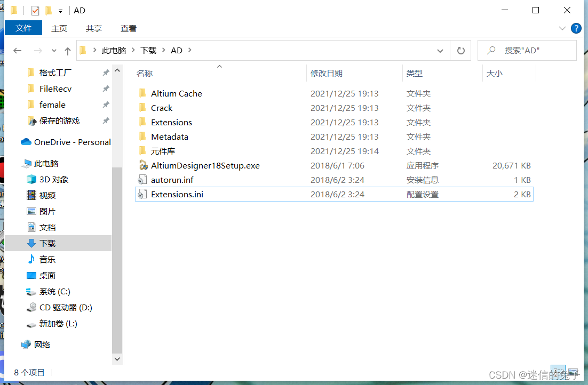
Task: Select the Extensions.ini file icon
Action: pos(142,194)
